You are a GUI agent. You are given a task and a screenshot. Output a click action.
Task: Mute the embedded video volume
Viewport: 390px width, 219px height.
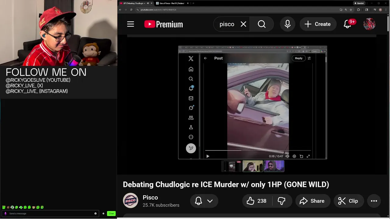pyautogui.click(x=287, y=156)
